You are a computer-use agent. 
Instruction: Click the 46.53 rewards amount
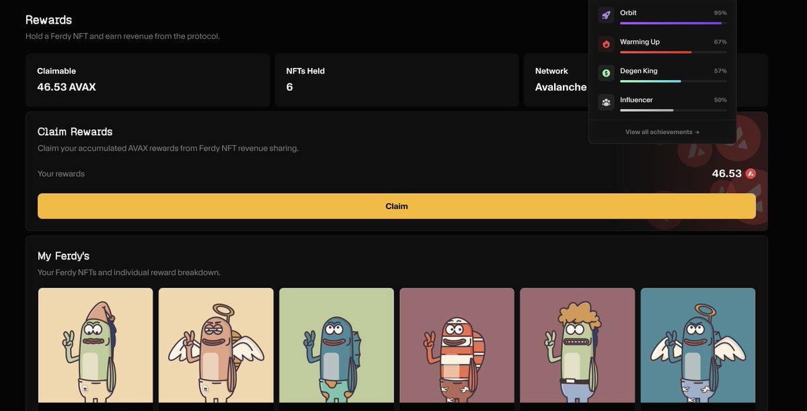tap(727, 174)
